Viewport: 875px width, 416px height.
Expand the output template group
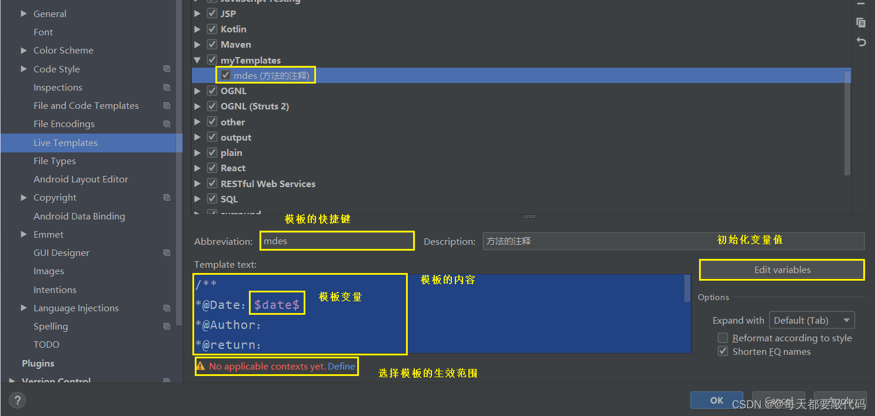[x=198, y=137]
